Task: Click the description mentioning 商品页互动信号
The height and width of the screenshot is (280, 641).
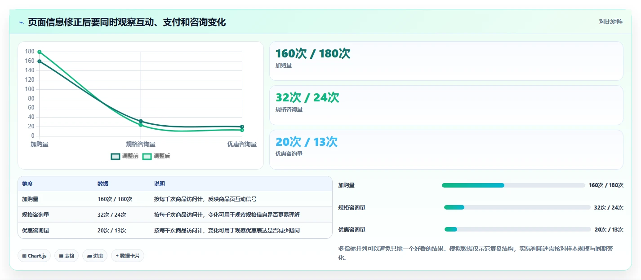Action: 205,199
